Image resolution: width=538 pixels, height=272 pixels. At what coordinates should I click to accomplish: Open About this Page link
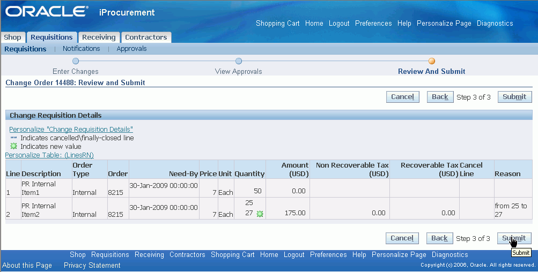27,265
